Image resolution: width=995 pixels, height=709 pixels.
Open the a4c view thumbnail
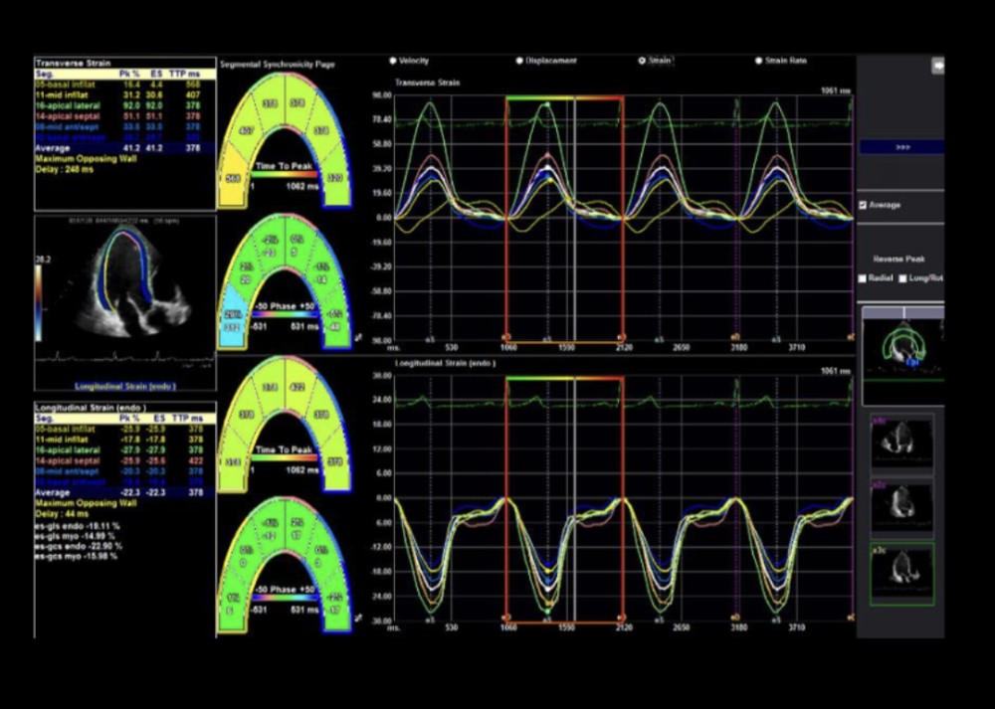(x=901, y=442)
